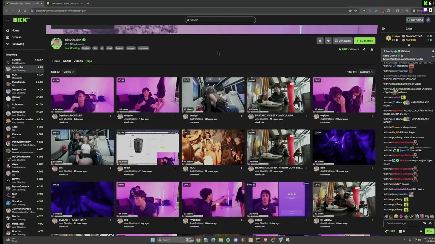This screenshot has width=435, height=244.
Task: Open the Cuffem channel in Following list
Action: 24,61
